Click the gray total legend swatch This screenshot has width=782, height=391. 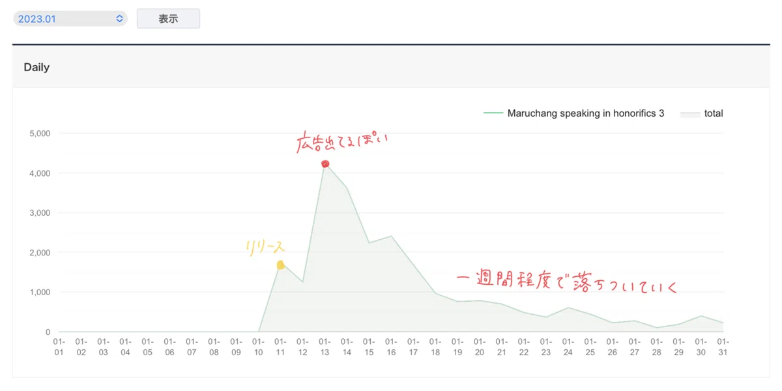point(689,113)
